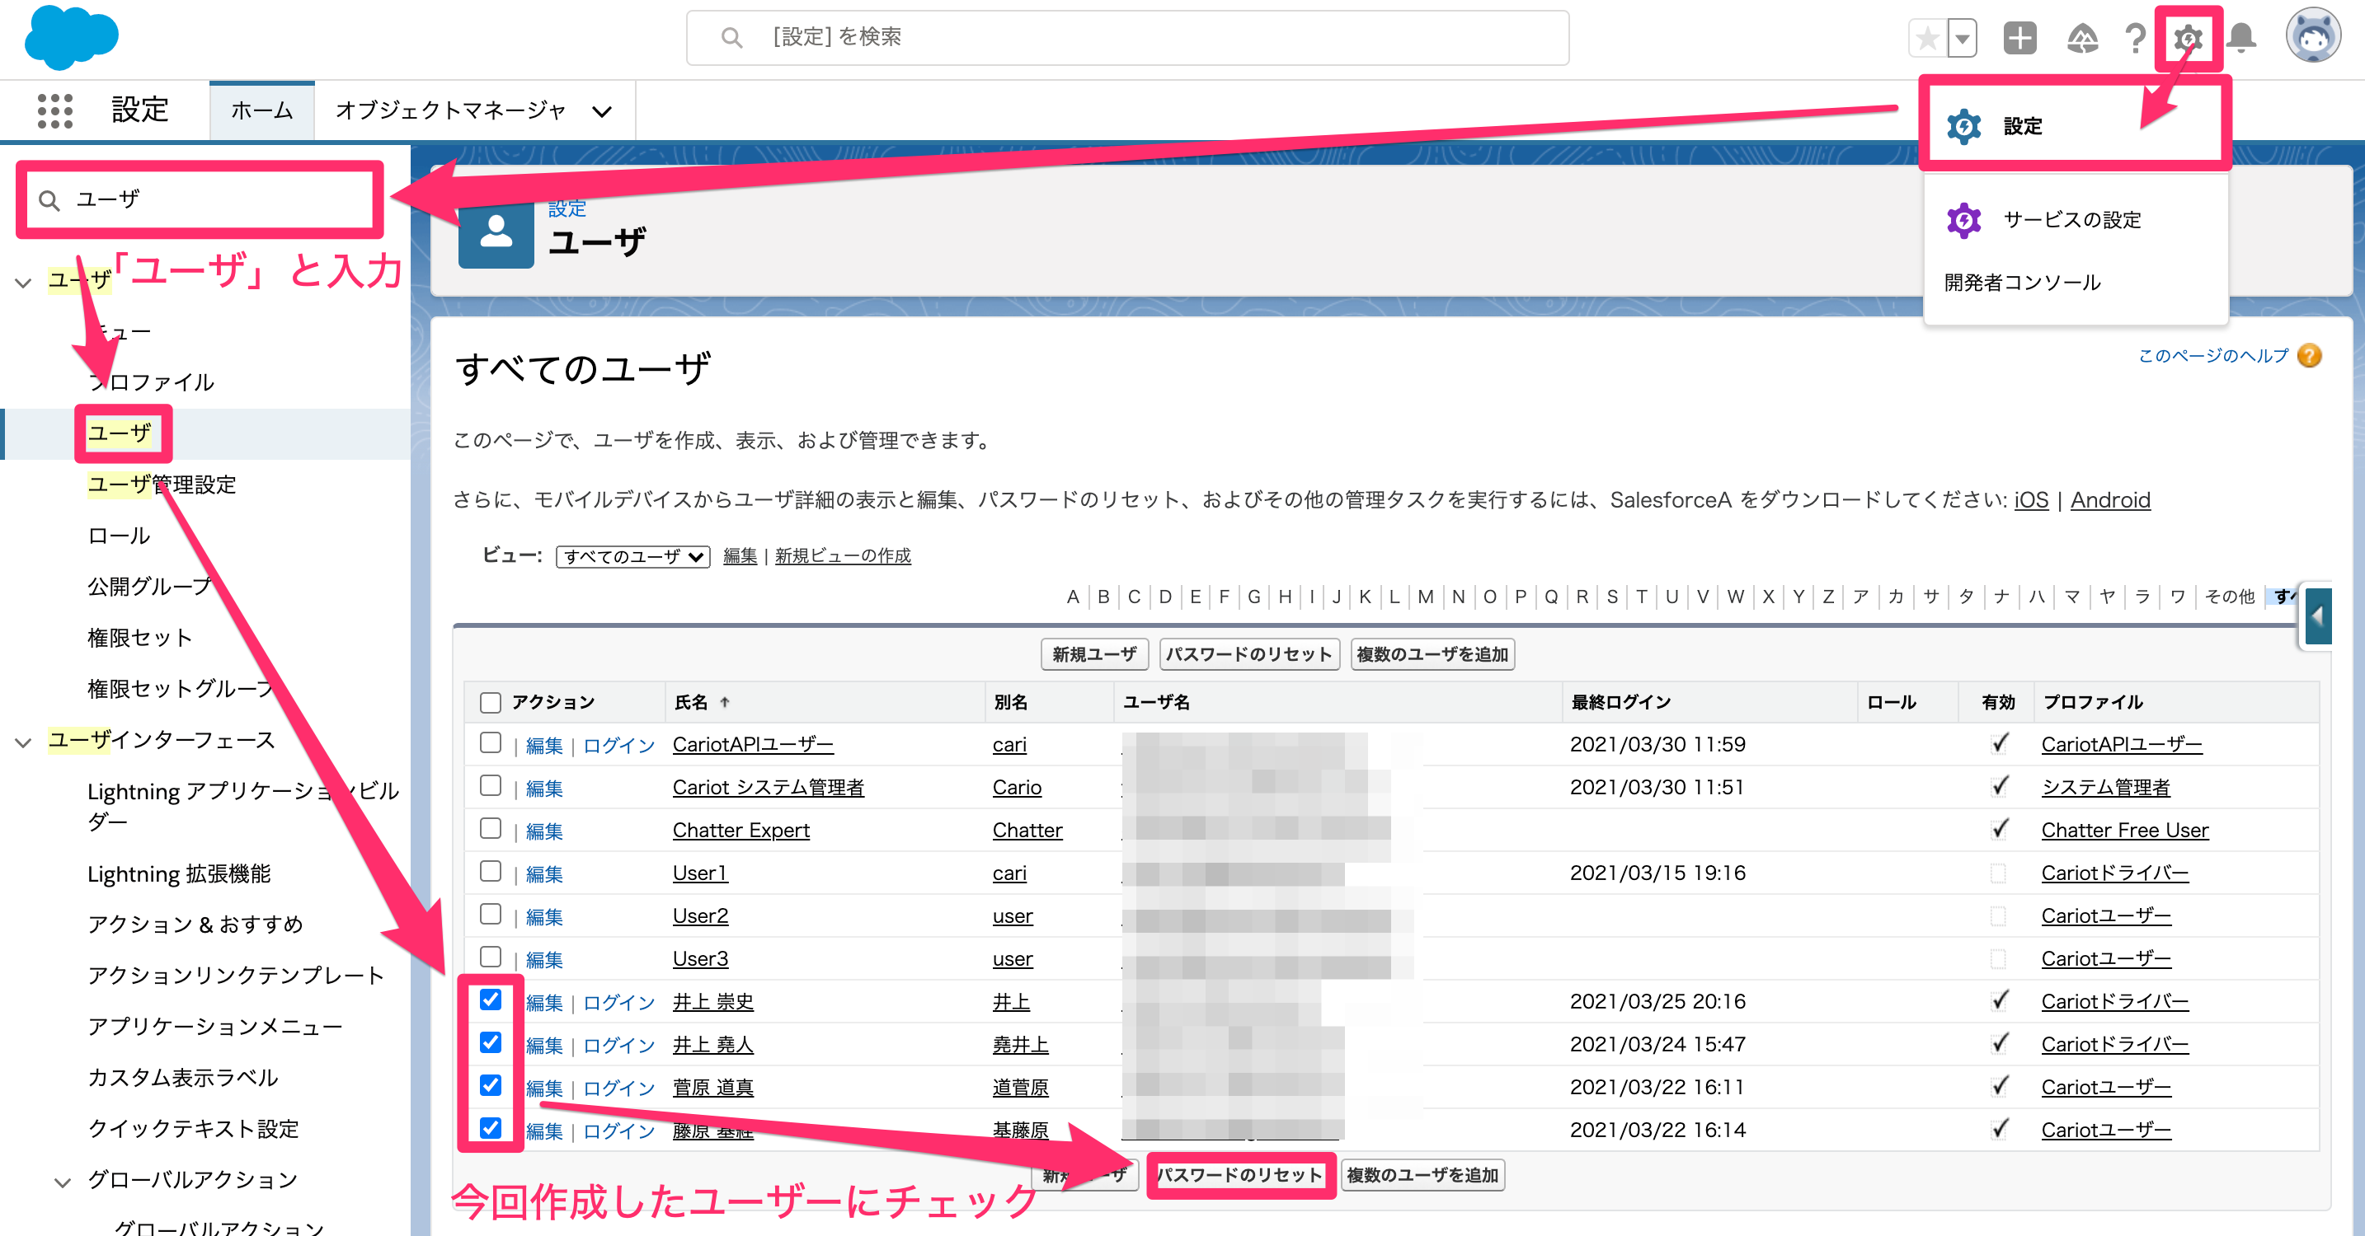Uncheck the box for 井上 崇史 row

click(x=491, y=1000)
